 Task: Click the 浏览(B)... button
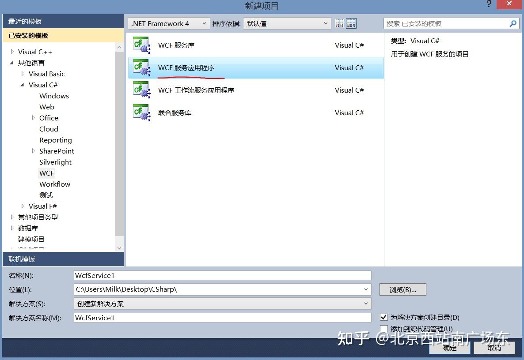click(x=402, y=289)
